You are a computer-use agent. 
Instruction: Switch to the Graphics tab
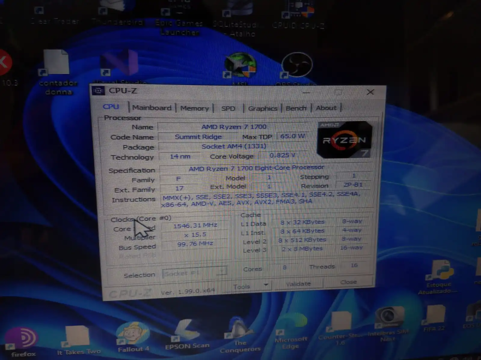[262, 108]
